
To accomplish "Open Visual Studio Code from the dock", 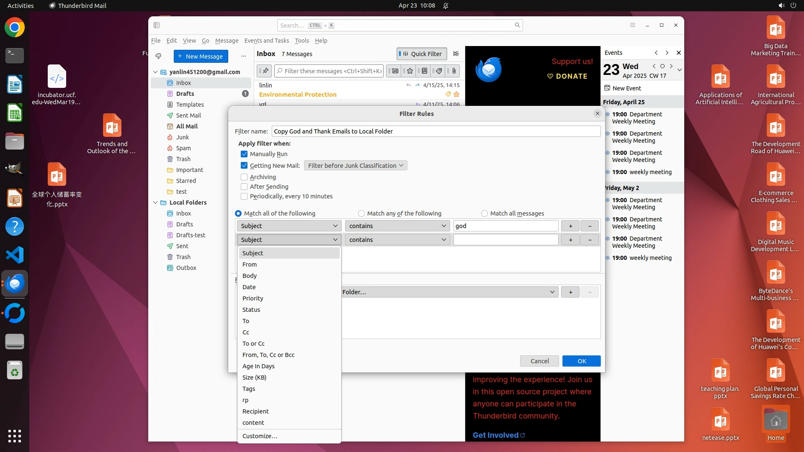I will coord(15,255).
